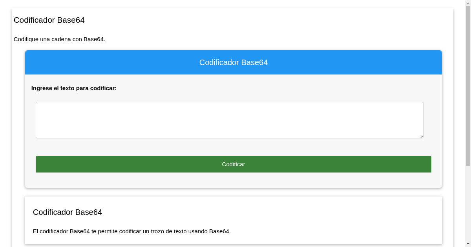Image resolution: width=471 pixels, height=247 pixels.
Task: Click the white margin left of the form card
Action: (18, 118)
